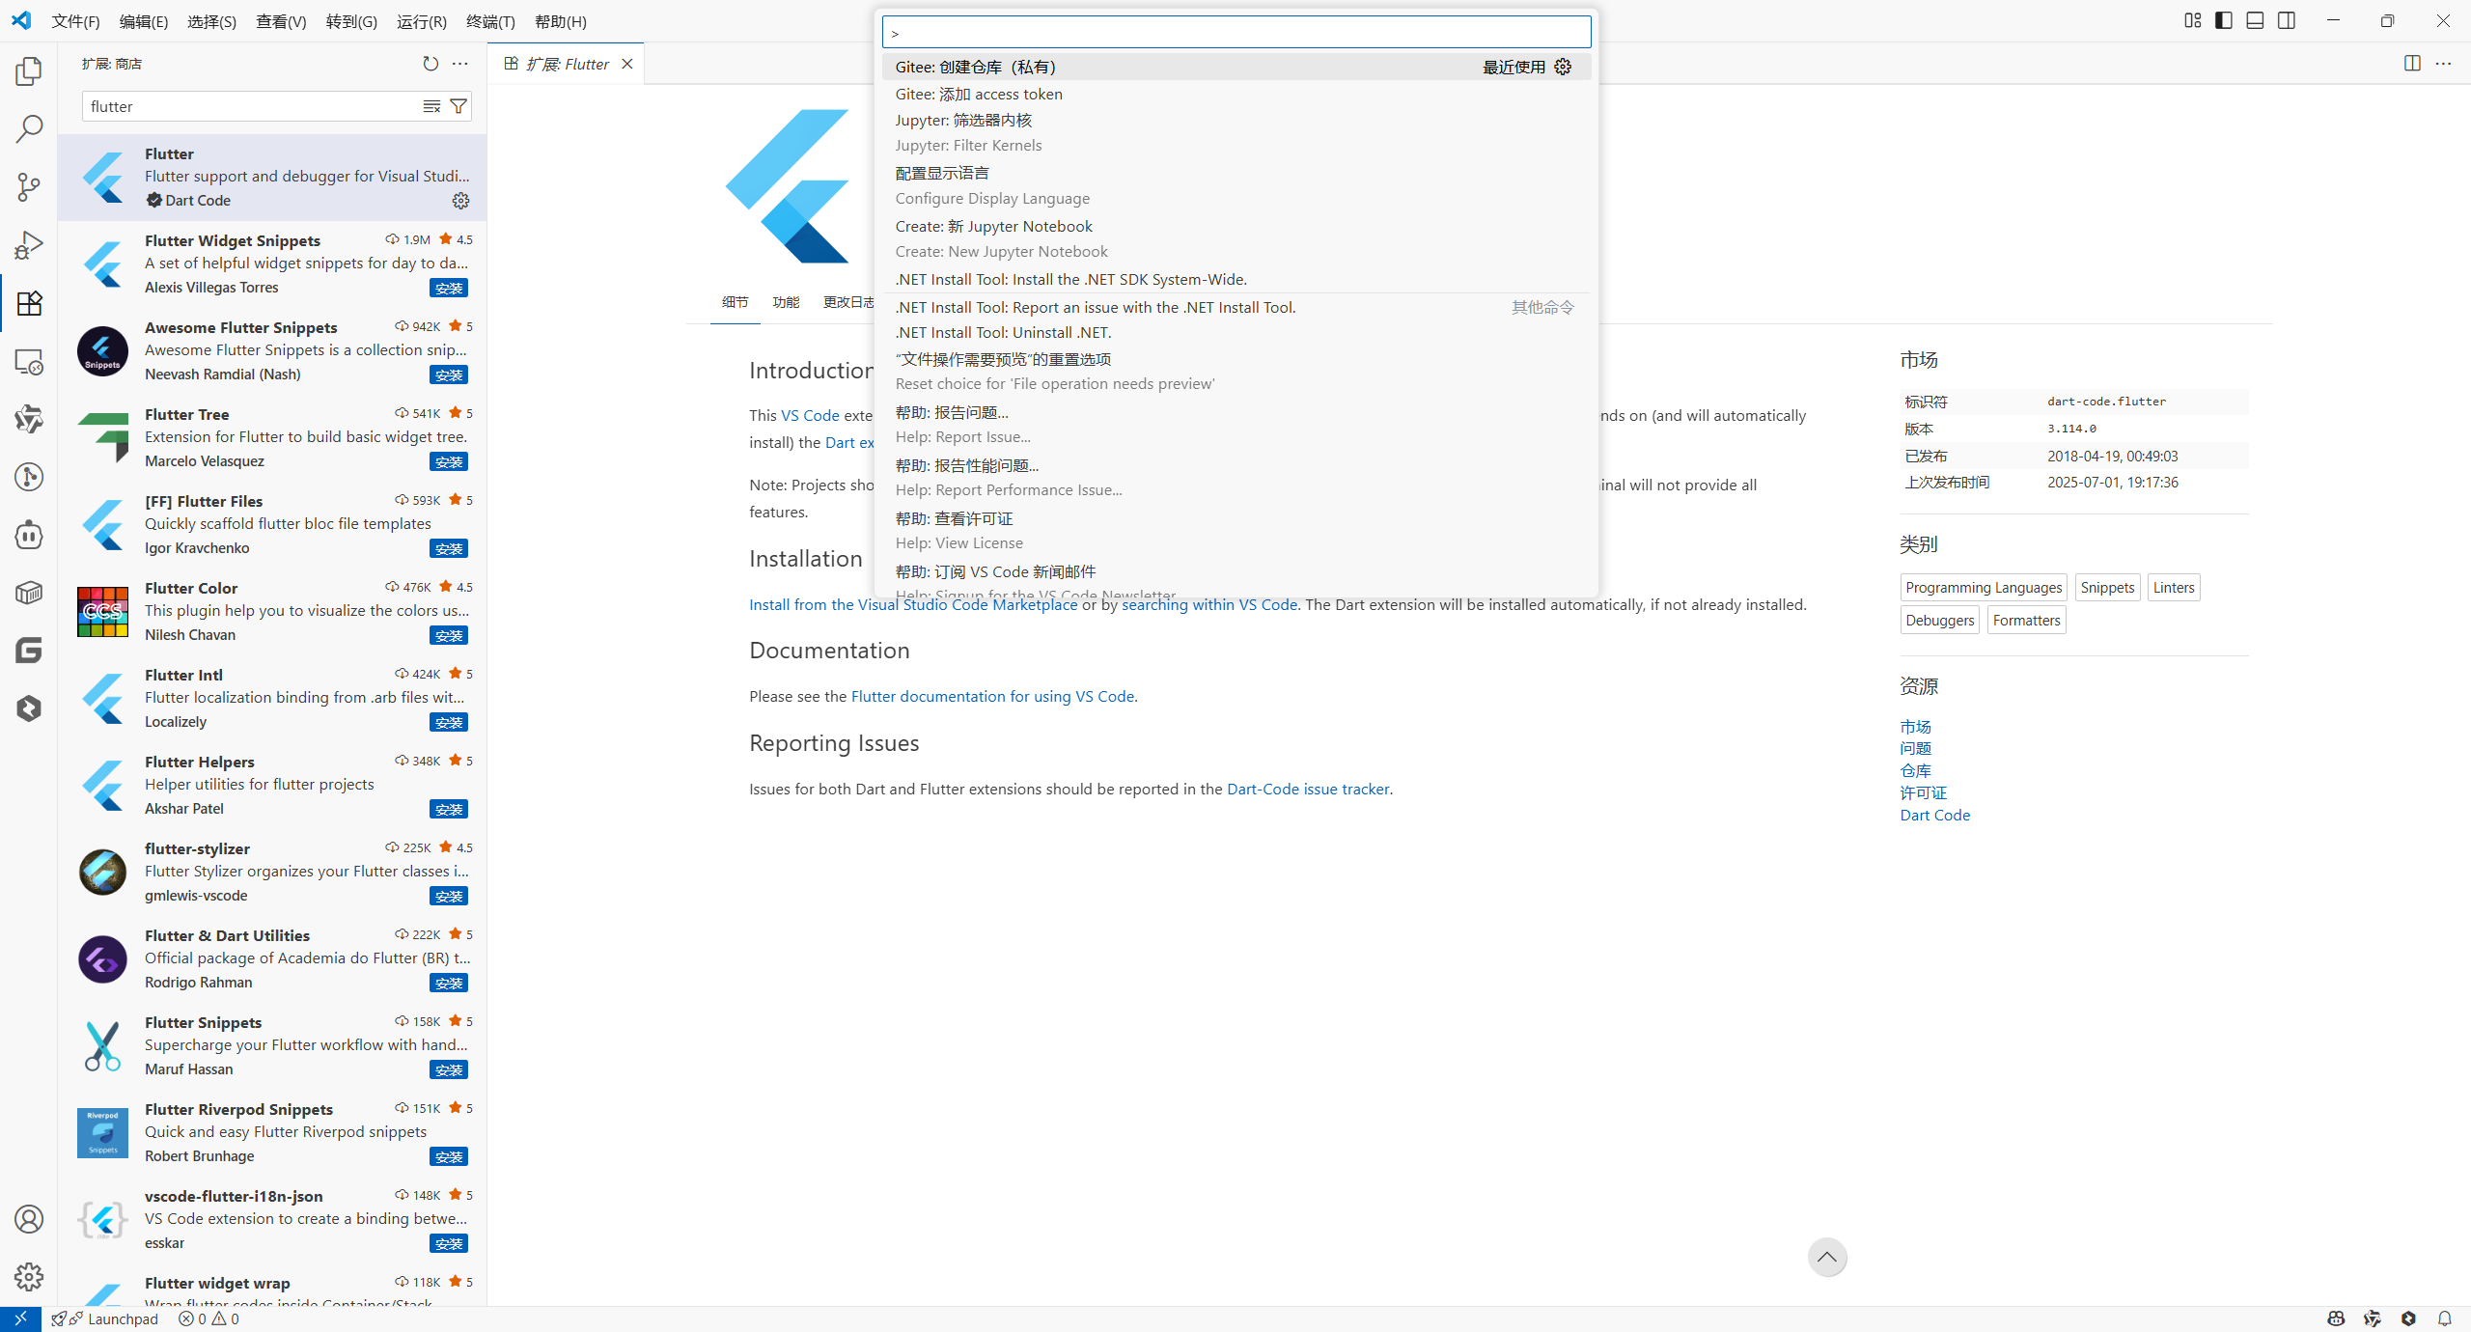The width and height of the screenshot is (2471, 1332).
Task: Open the Manage gear in activity bar
Action: (29, 1277)
